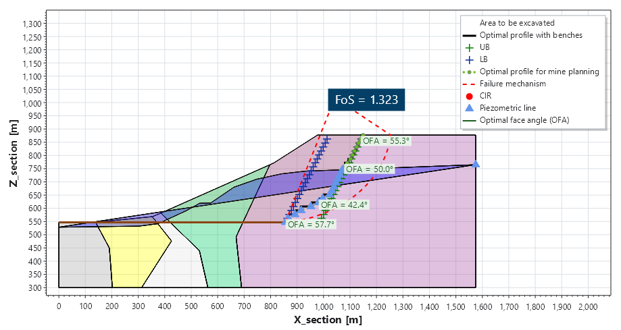Screen dimensions: 621x330
Task: Click the OFA = 50.0° label
Action: click(370, 169)
